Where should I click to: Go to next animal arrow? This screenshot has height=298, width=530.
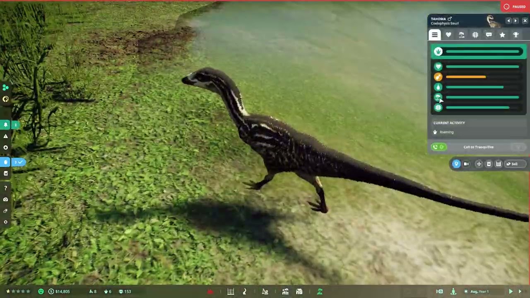(516, 21)
